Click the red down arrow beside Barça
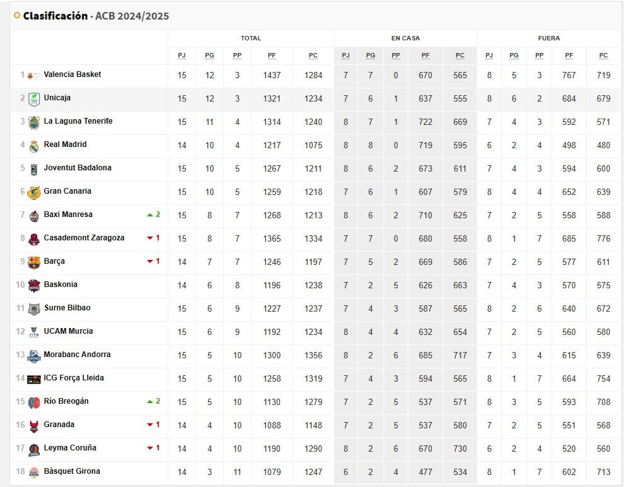Image resolution: width=624 pixels, height=487 pixels. 150,262
